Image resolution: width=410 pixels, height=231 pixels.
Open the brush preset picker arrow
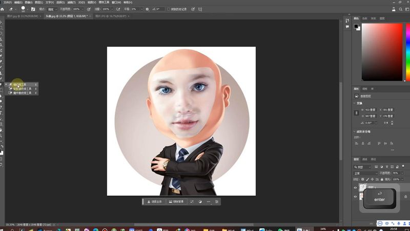coord(28,9)
